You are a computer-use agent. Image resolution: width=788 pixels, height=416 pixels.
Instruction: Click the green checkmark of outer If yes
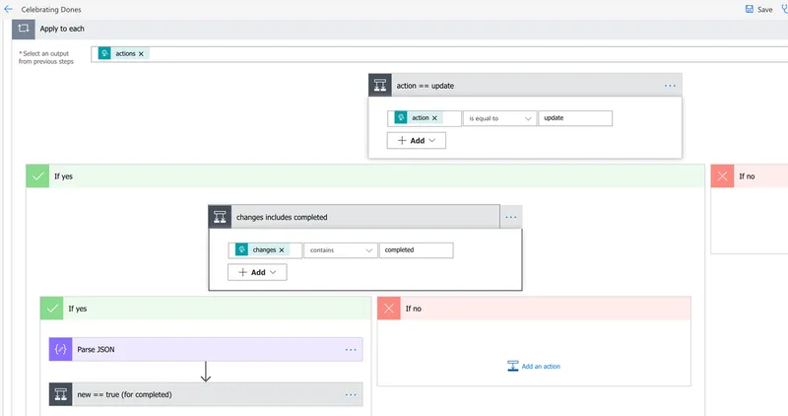[x=37, y=176]
